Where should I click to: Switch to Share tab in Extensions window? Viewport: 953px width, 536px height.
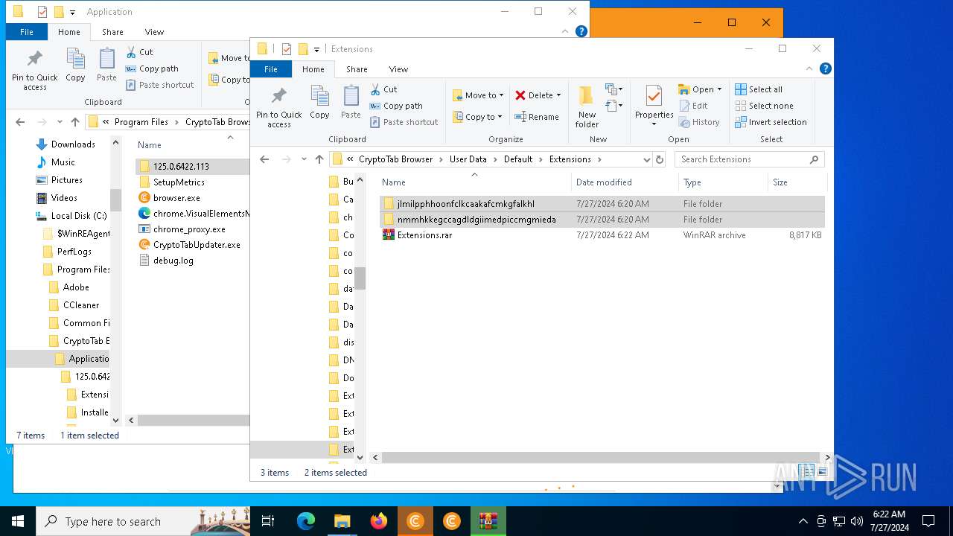click(x=357, y=69)
